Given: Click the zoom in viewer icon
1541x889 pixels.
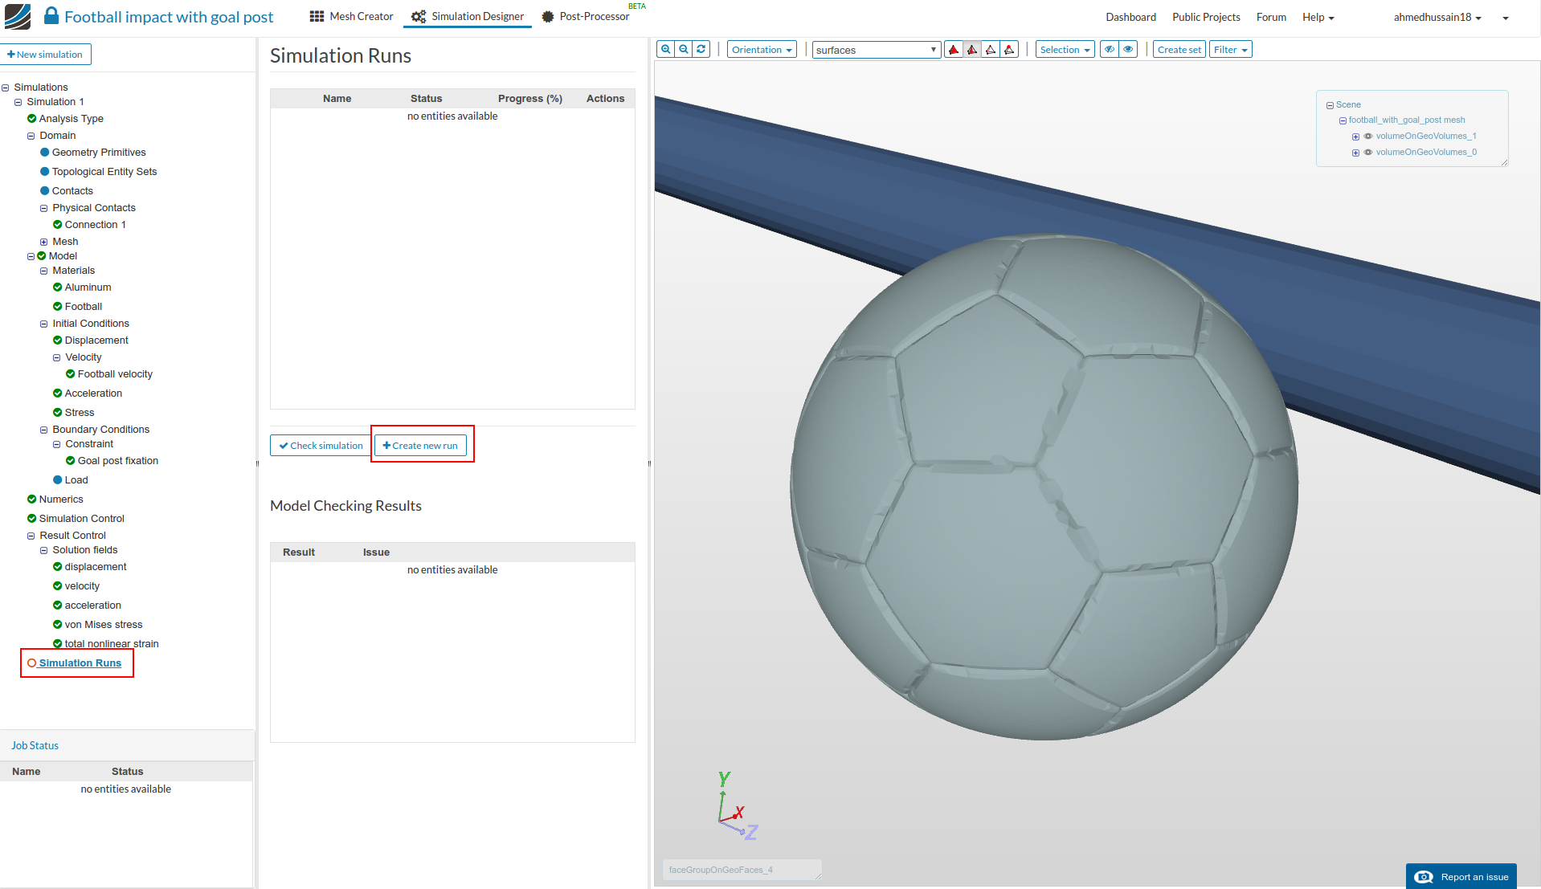Looking at the screenshot, I should [666, 50].
